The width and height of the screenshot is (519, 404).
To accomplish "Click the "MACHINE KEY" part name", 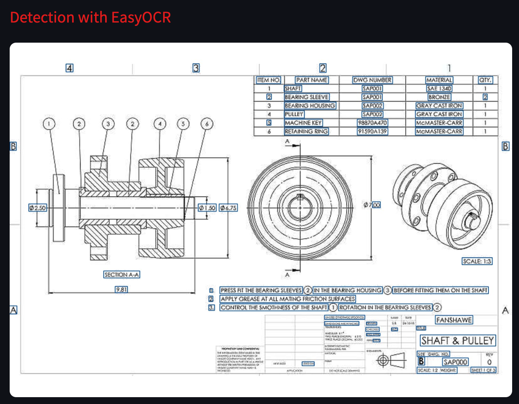I will [303, 123].
